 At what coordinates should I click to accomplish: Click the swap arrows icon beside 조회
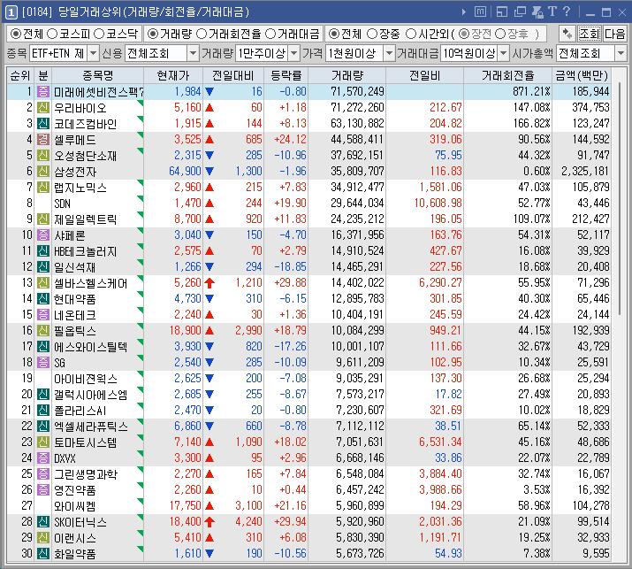[x=567, y=34]
